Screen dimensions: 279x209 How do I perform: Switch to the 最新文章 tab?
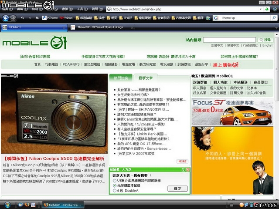coord(146,78)
